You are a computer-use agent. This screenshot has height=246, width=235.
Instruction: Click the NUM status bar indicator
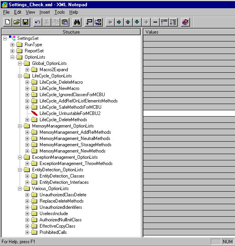pos(227,242)
